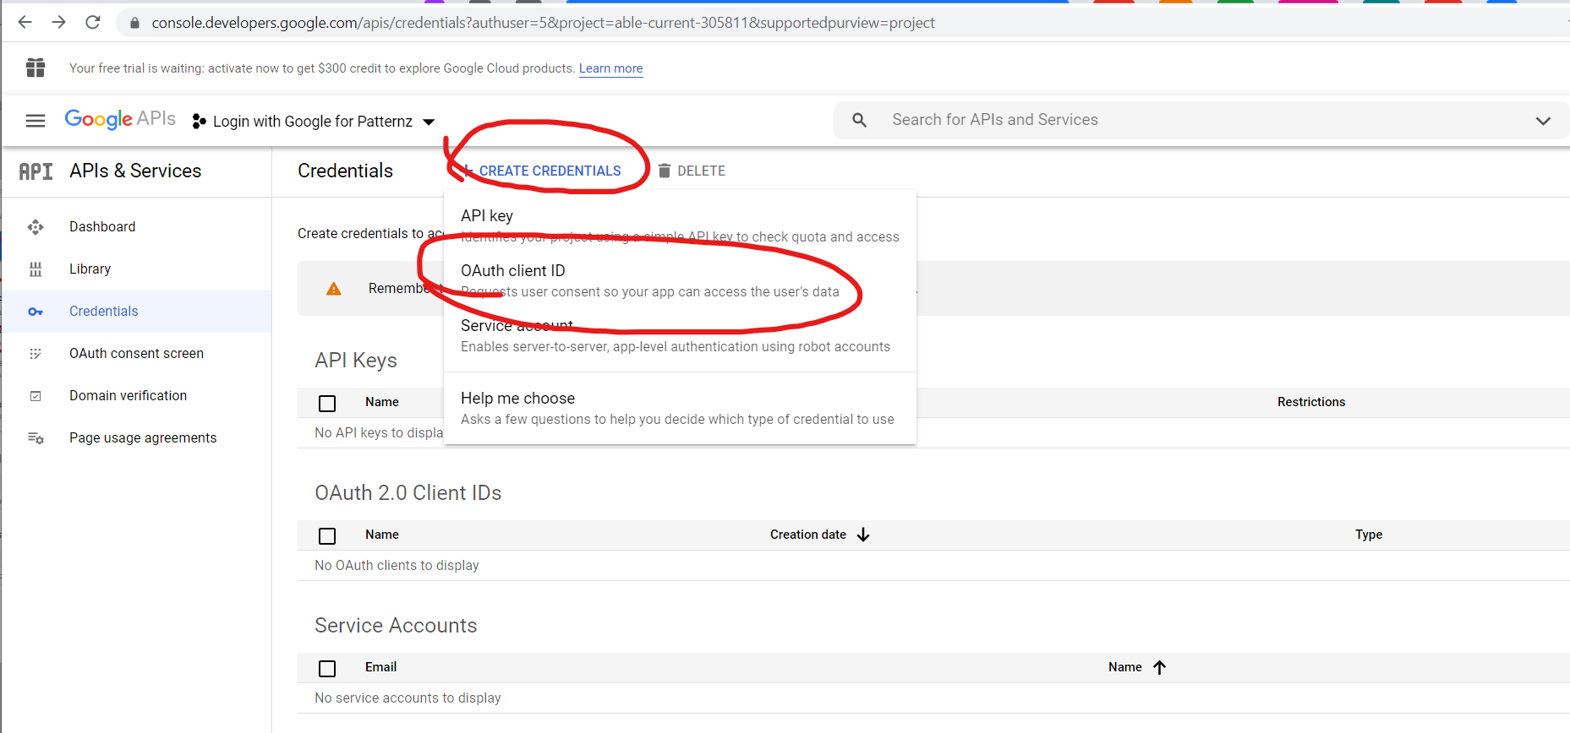Expand the search bar dropdown chevron
Image resolution: width=1570 pixels, height=733 pixels.
pos(1543,121)
